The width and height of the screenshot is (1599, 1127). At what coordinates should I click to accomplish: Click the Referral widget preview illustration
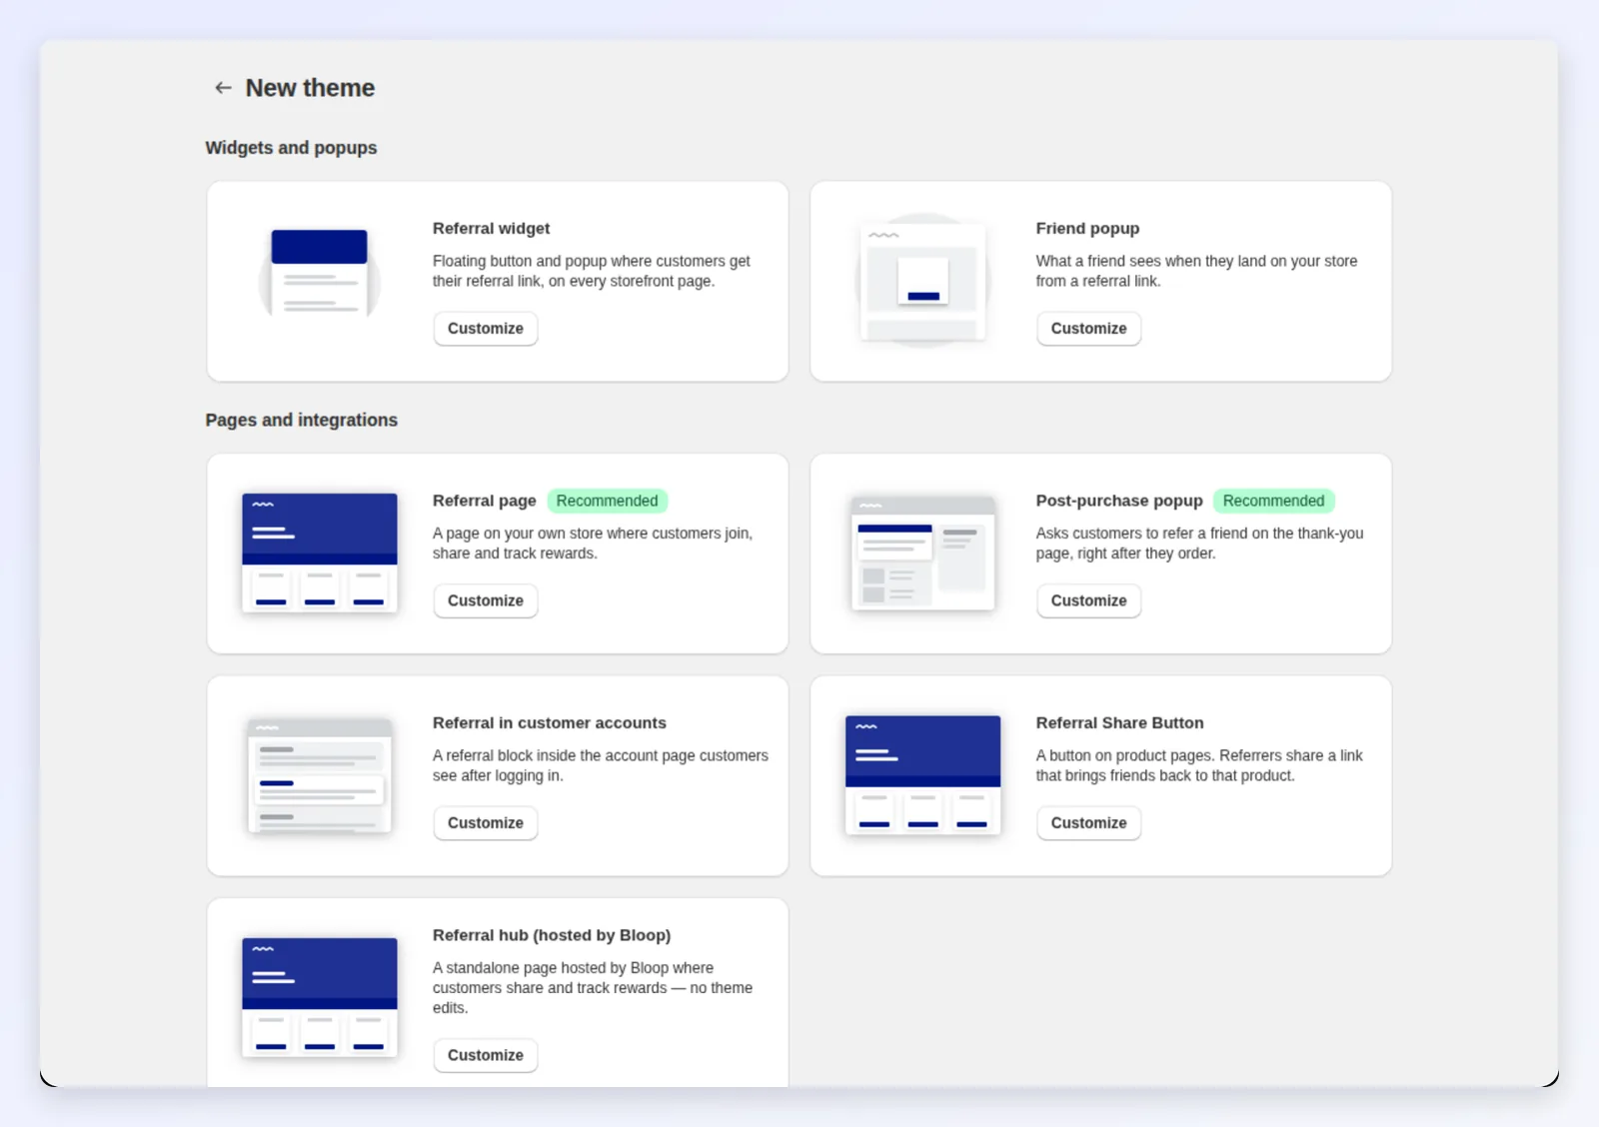(x=320, y=273)
